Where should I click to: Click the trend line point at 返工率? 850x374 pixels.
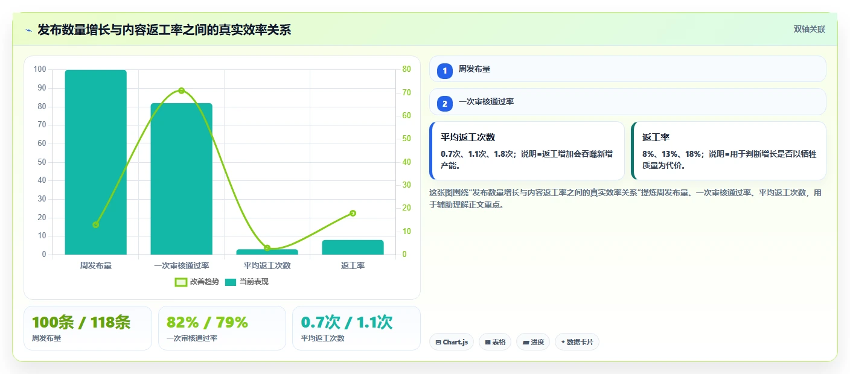coord(353,213)
